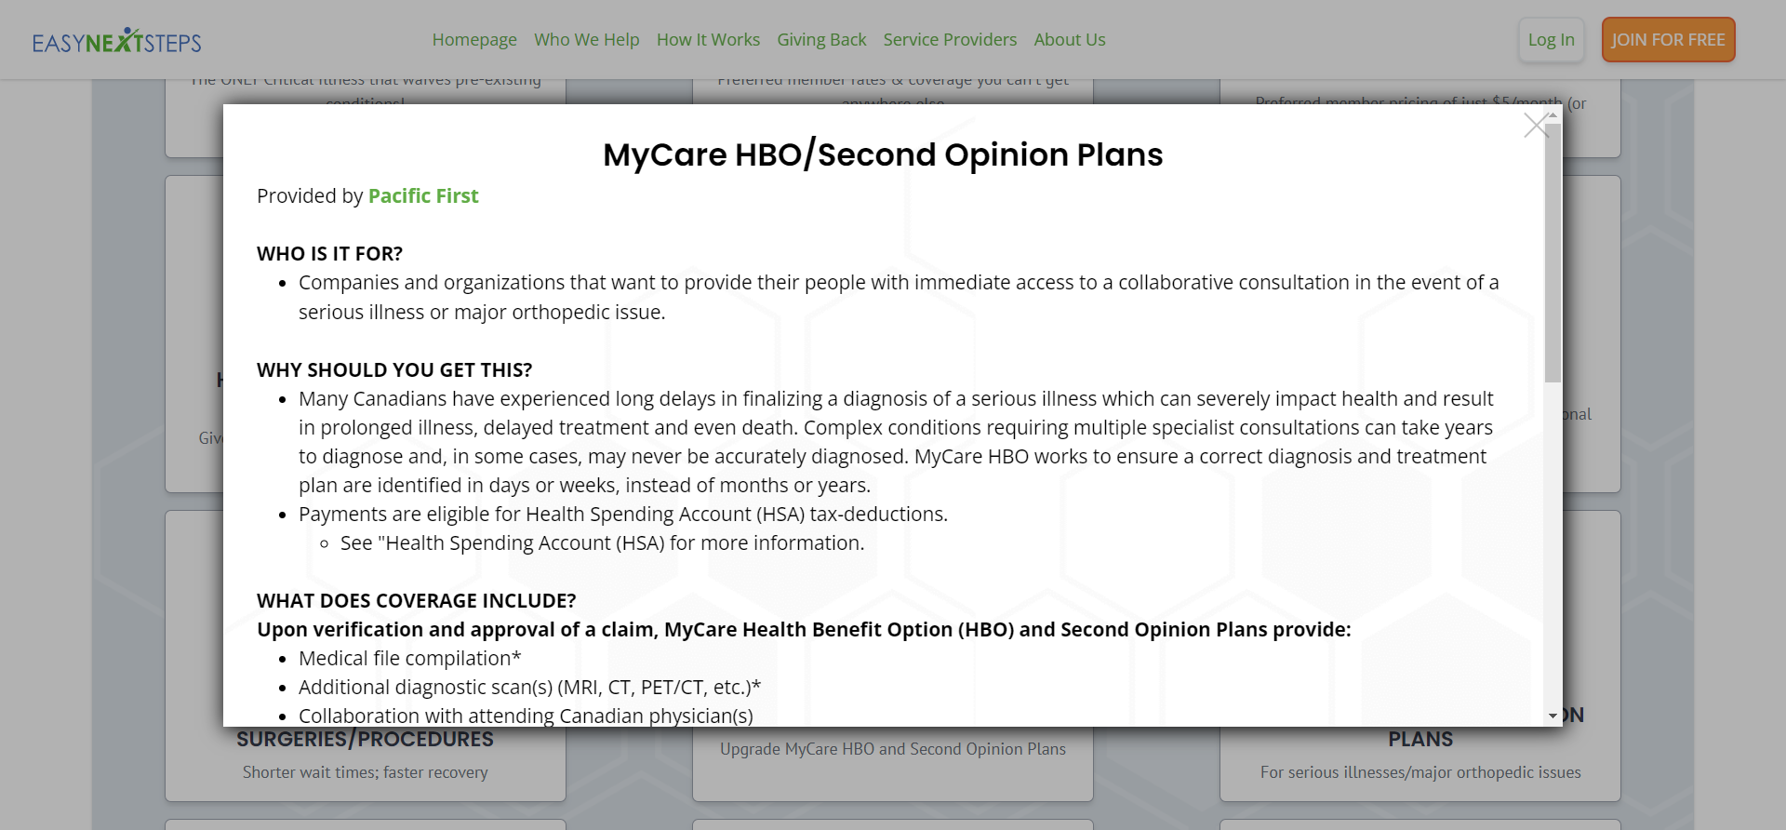The width and height of the screenshot is (1786, 830).
Task: Click For serious illnesses/major orthopedic issues text
Action: (x=1420, y=772)
